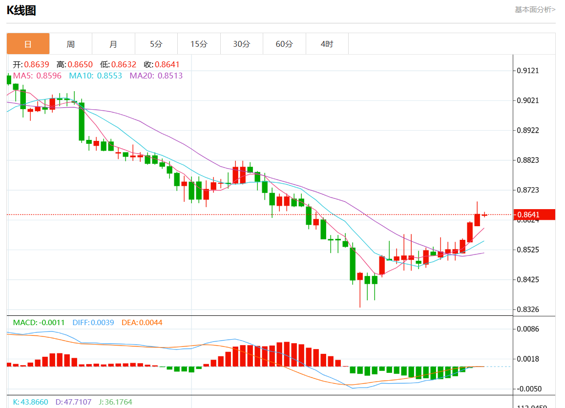Click the 0.0018 MACD axis label
Screen dimensions: 565x408
tap(528, 359)
